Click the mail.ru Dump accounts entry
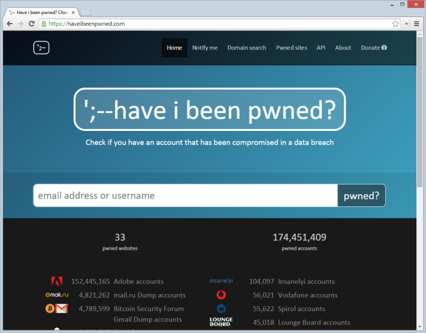The height and width of the screenshot is (333, 426). (x=150, y=295)
